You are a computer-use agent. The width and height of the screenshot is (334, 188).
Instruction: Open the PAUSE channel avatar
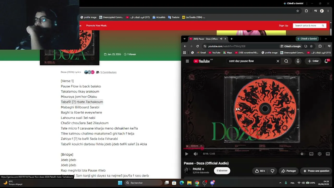point(187,171)
